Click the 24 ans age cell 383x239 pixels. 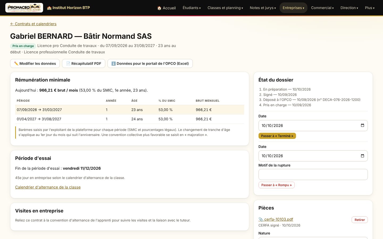click(x=137, y=119)
